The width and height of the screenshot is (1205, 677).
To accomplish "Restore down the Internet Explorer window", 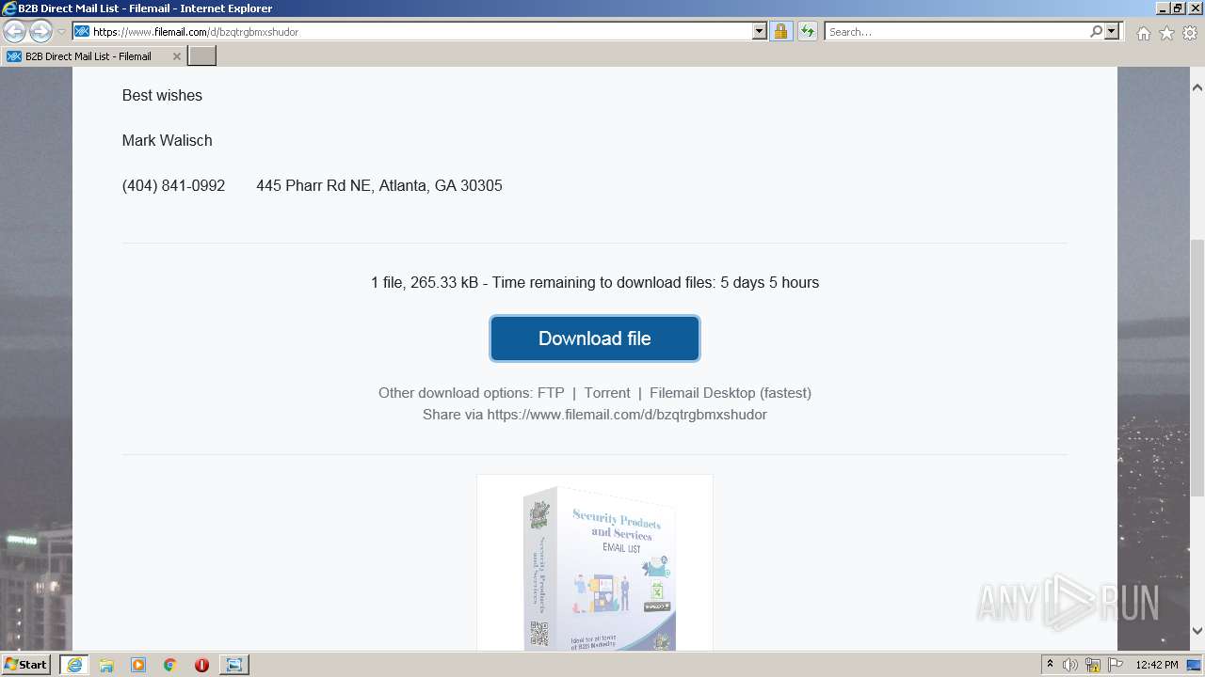I will tap(1177, 8).
